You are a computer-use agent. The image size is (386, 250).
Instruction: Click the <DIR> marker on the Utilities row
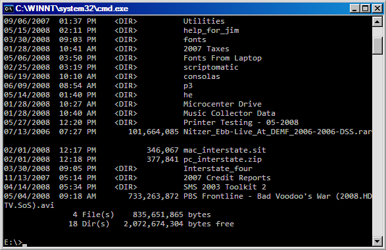[126, 21]
